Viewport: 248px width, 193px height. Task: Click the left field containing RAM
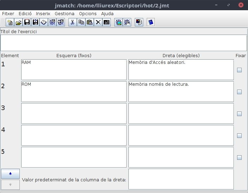click(x=74, y=70)
